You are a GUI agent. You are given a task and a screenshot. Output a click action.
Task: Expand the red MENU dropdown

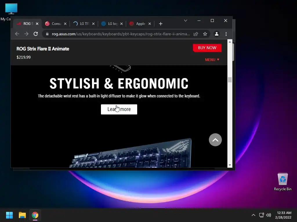tap(212, 60)
